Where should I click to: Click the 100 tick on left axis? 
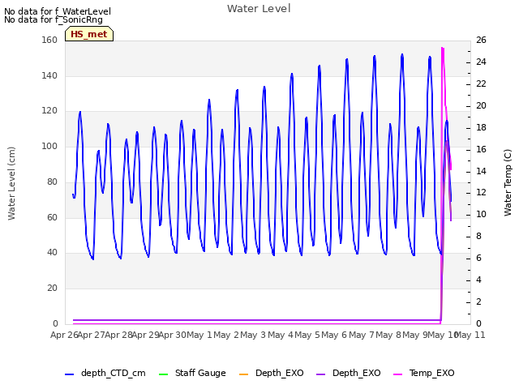pyautogui.click(x=49, y=146)
